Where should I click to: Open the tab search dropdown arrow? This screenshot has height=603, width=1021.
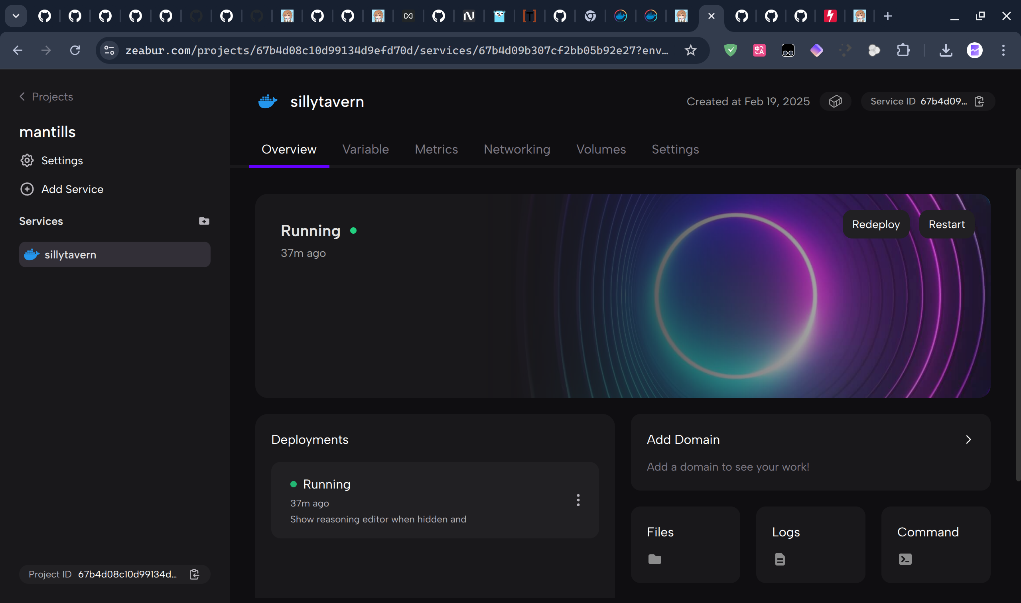point(16,16)
